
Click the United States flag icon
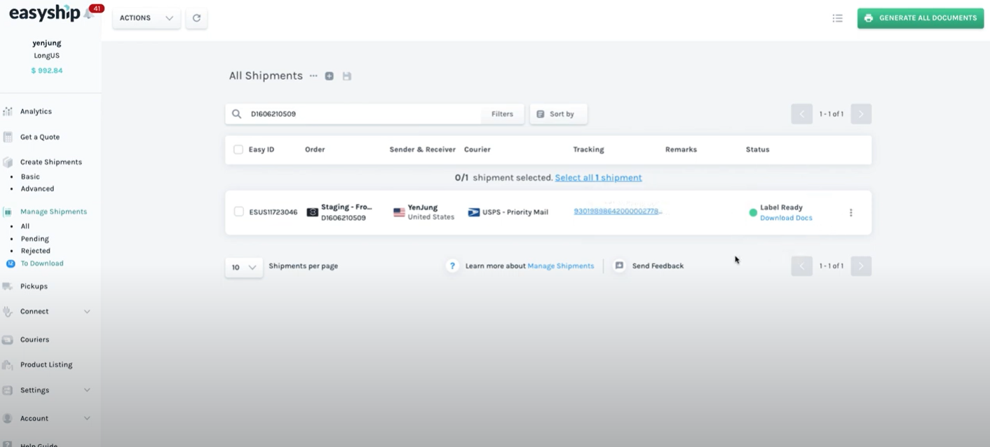[399, 212]
